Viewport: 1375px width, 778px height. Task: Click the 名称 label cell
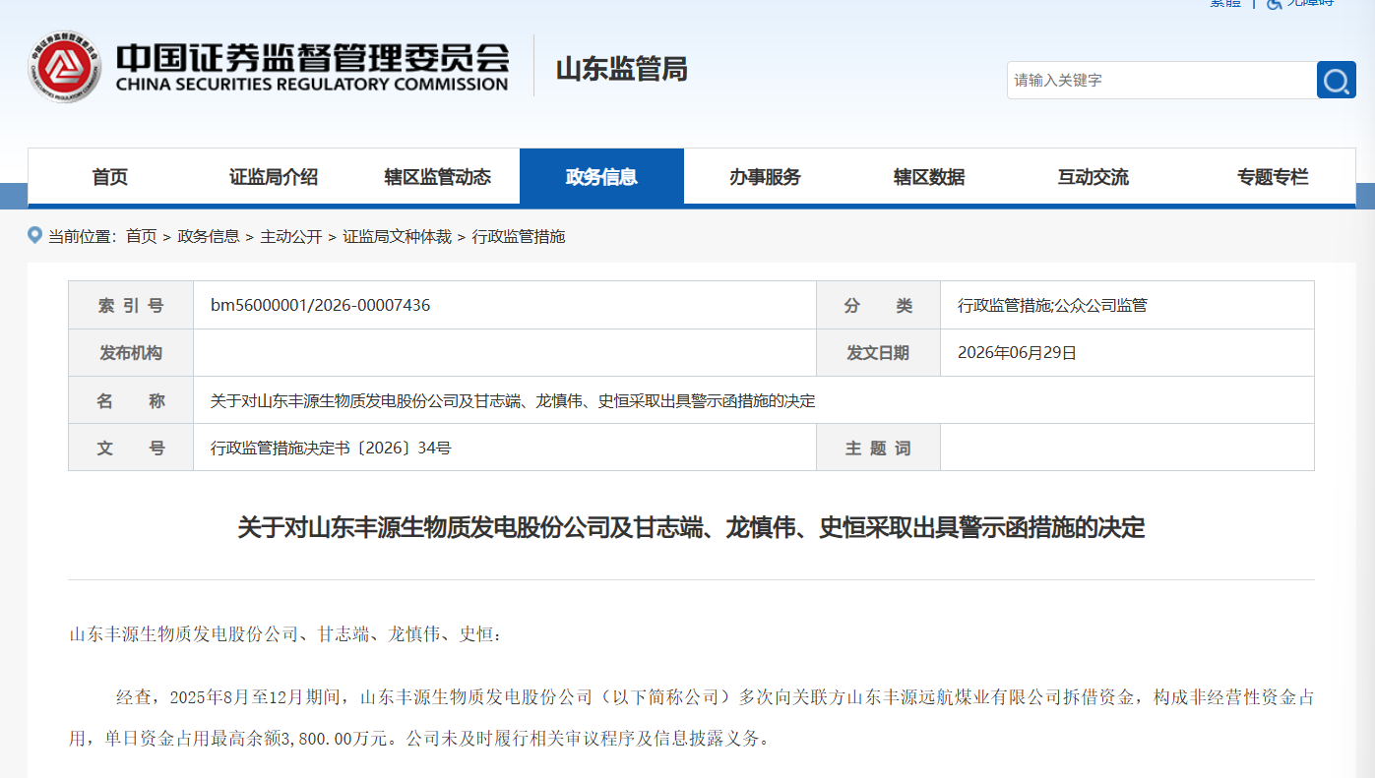[131, 400]
